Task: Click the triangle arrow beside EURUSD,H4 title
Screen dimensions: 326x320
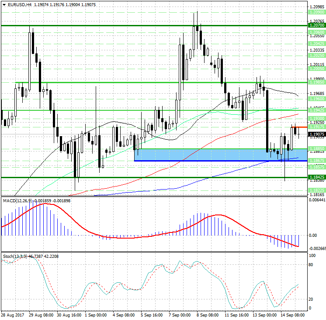Action: [x=4, y=4]
